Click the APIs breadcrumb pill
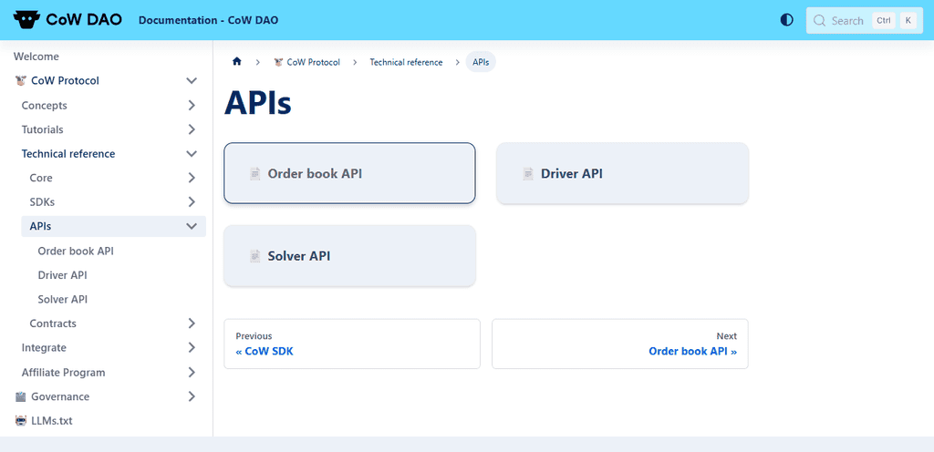The image size is (934, 452). [x=481, y=62]
